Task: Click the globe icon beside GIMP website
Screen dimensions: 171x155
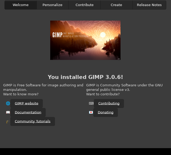Action: pyautogui.click(x=8, y=103)
